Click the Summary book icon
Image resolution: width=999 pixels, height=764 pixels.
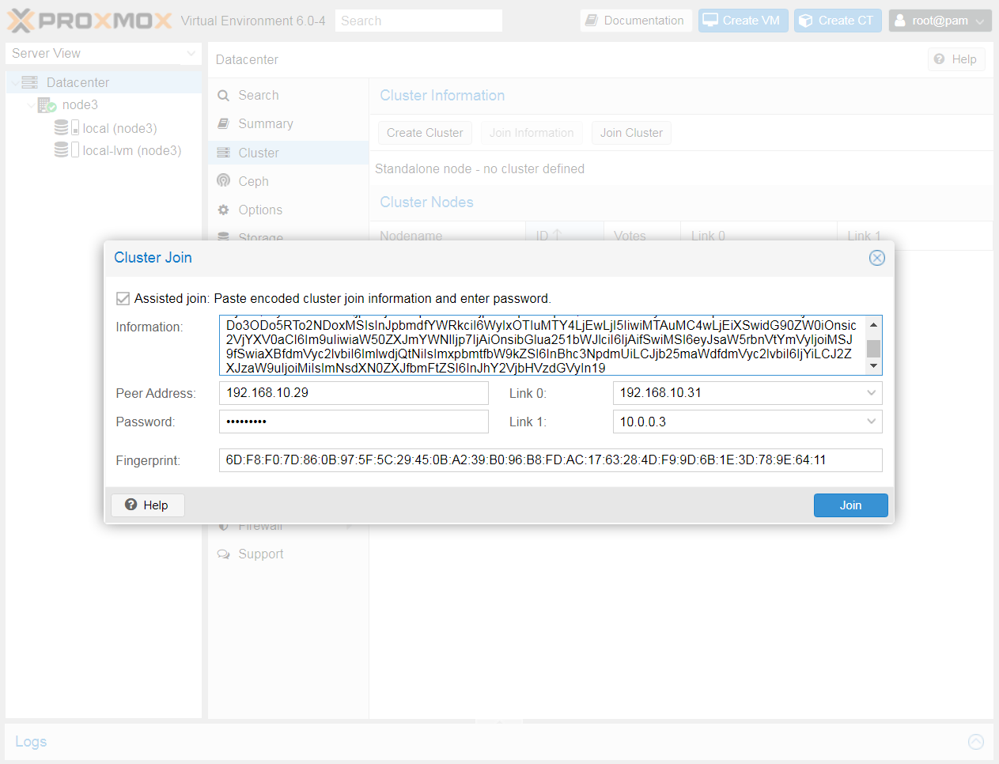point(223,123)
